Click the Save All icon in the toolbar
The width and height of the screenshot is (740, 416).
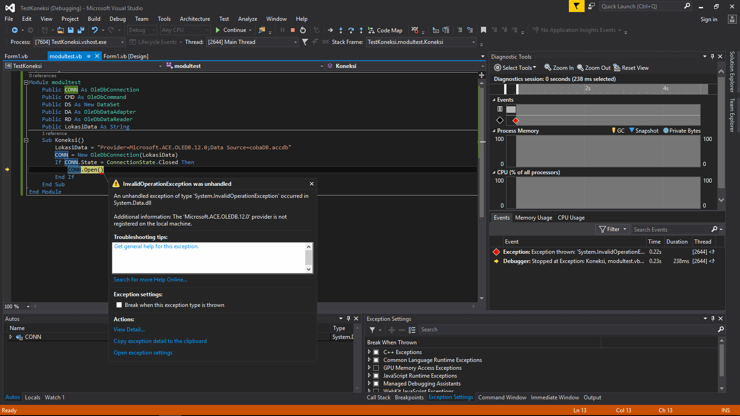[80, 30]
